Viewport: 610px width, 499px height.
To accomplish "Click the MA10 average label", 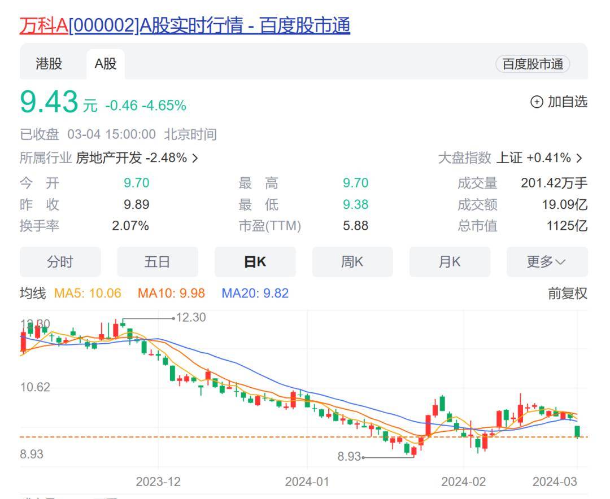I will (171, 294).
